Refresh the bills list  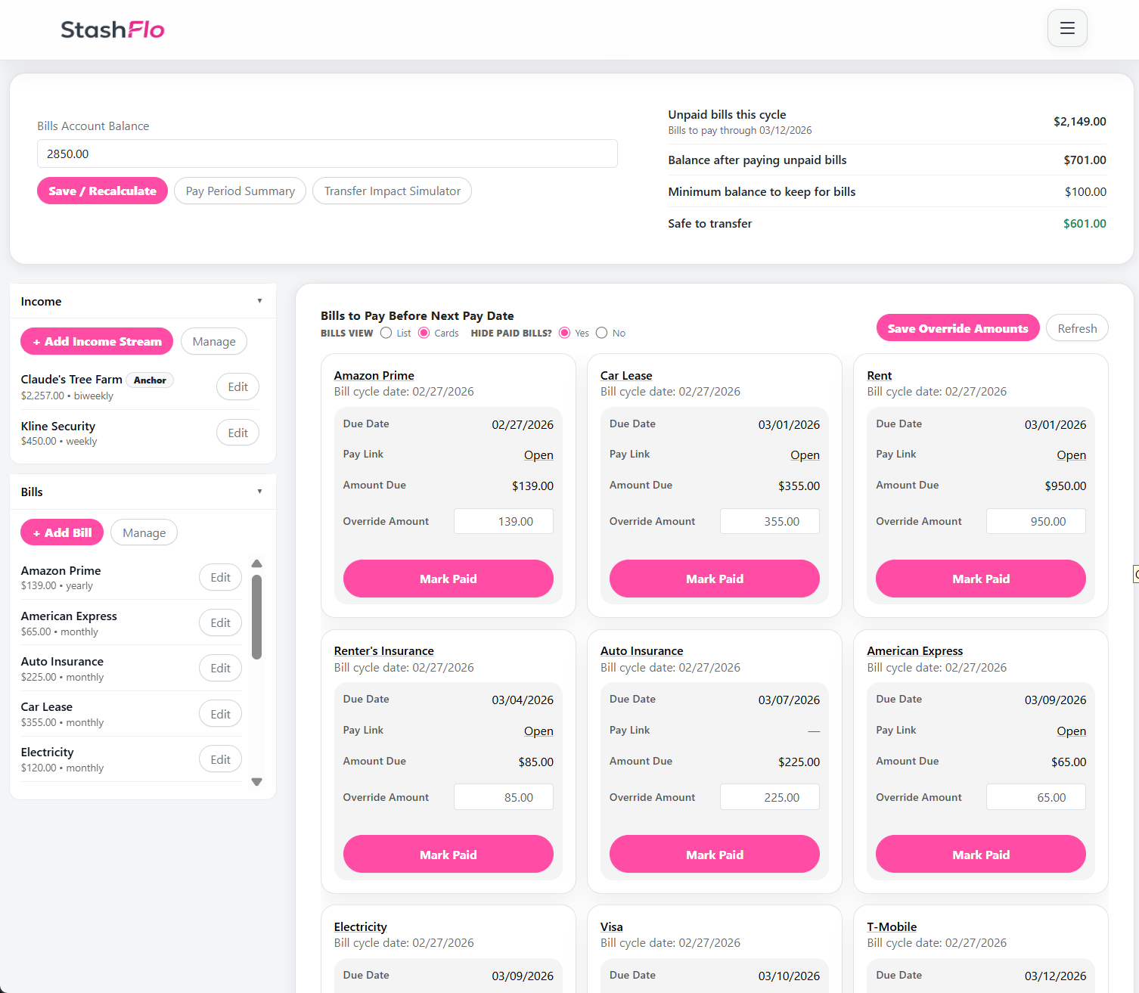[x=1077, y=327]
